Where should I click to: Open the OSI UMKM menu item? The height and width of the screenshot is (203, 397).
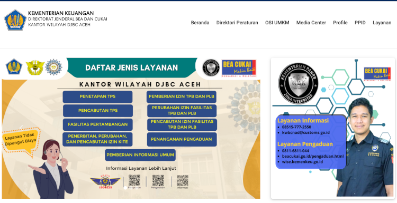coord(277,23)
